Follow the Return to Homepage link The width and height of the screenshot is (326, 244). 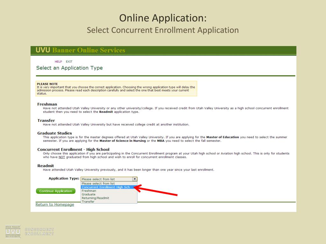point(55,205)
